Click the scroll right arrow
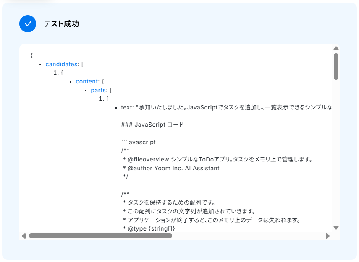The height and width of the screenshot is (262, 359). coord(328,236)
